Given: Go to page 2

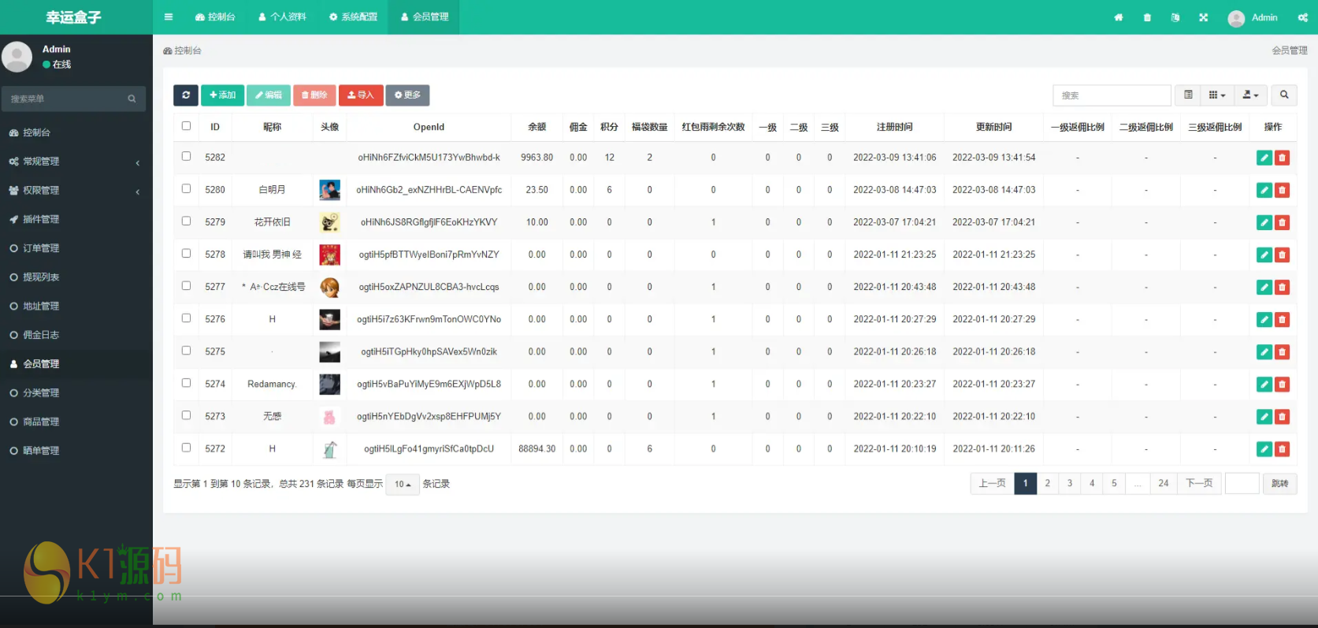Looking at the screenshot, I should [x=1047, y=483].
